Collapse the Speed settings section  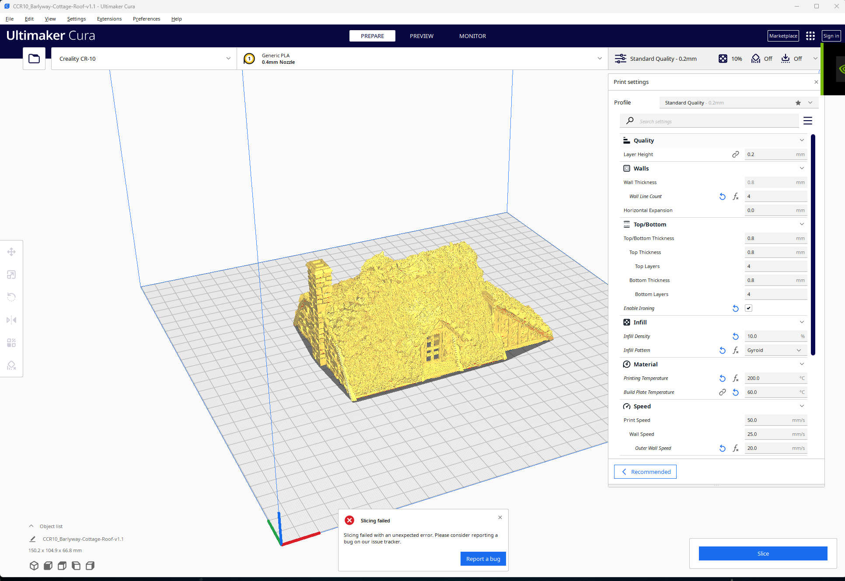click(802, 406)
